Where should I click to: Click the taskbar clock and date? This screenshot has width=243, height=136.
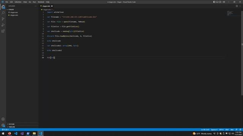(238, 133)
